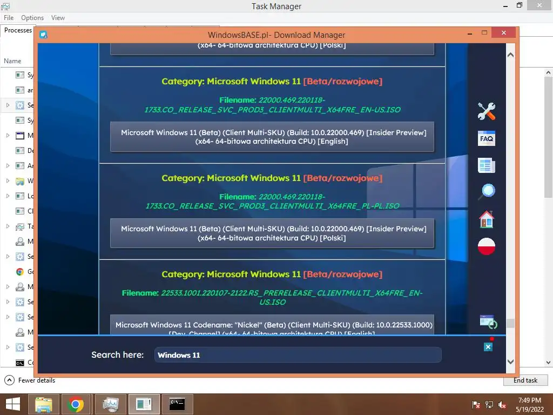The width and height of the screenshot is (553, 415).
Task: Click the PL-PL.ISO 22000.469 filename text
Action: pyautogui.click(x=272, y=201)
